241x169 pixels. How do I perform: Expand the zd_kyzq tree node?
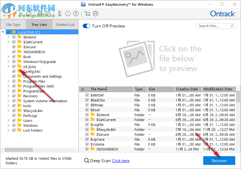(8, 67)
